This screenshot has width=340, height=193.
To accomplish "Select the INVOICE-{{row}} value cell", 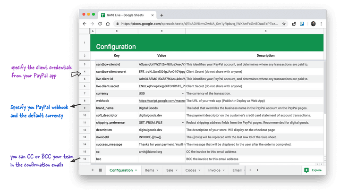I will (x=162, y=137).
